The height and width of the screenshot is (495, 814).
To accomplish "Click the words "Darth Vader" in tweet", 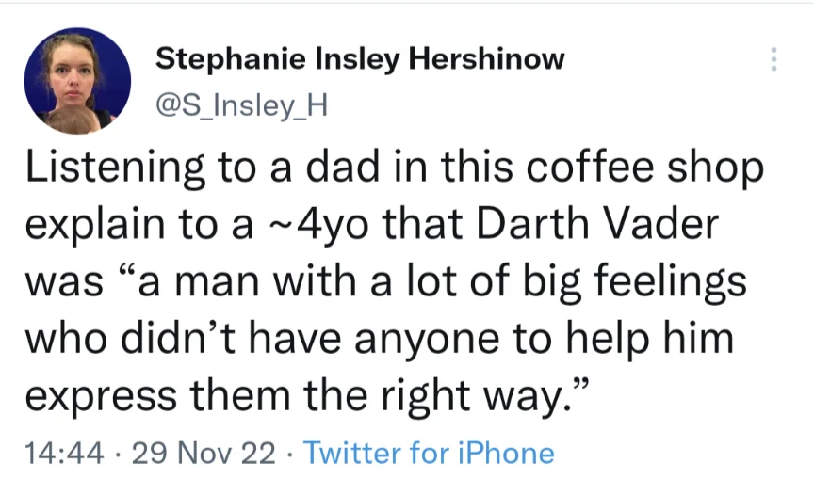I will 597,224.
